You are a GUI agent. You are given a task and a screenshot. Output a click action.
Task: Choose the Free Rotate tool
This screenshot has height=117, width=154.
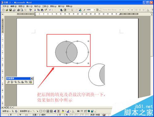coord(16,111)
